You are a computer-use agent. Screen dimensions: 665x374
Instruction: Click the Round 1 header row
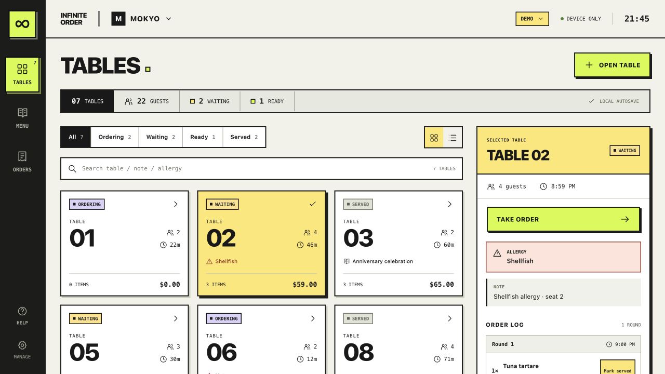click(x=563, y=344)
